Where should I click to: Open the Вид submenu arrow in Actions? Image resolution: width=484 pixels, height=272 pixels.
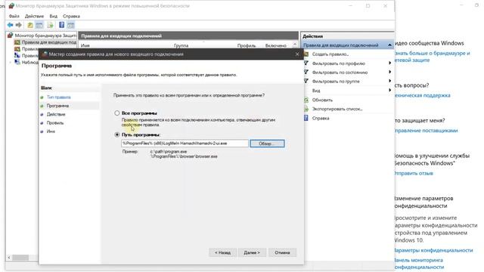point(390,91)
